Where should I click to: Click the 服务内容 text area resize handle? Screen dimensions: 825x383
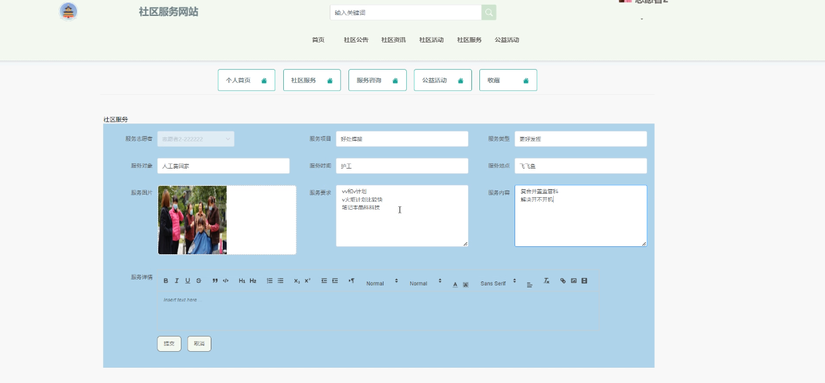(x=644, y=244)
